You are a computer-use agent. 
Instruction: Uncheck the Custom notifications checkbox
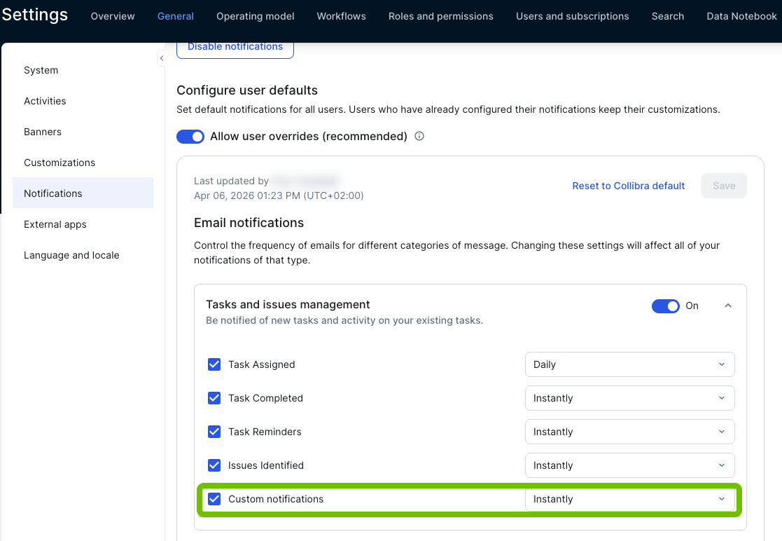pos(214,498)
